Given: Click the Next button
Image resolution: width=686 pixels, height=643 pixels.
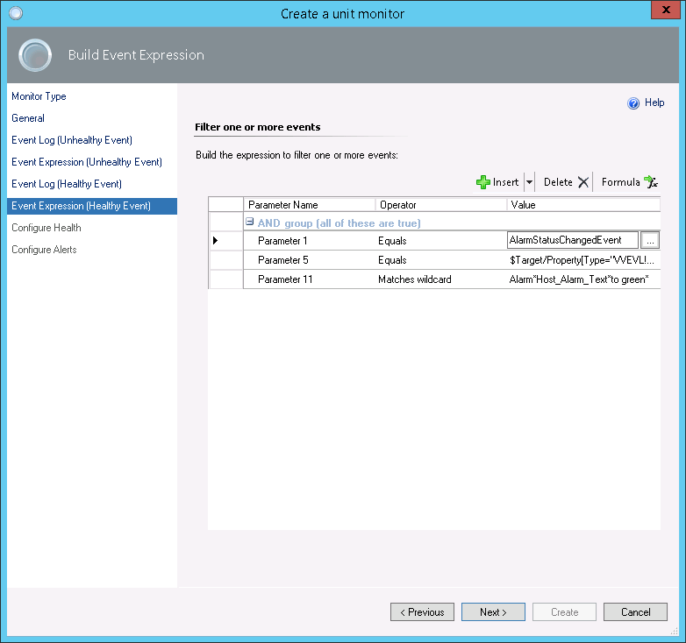Looking at the screenshot, I should tap(493, 612).
